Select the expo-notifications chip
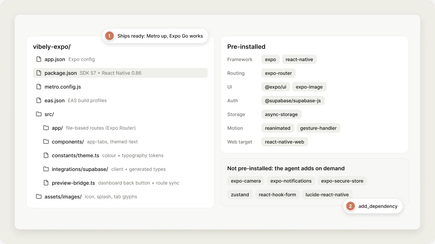This screenshot has width=435, height=244. (291, 181)
